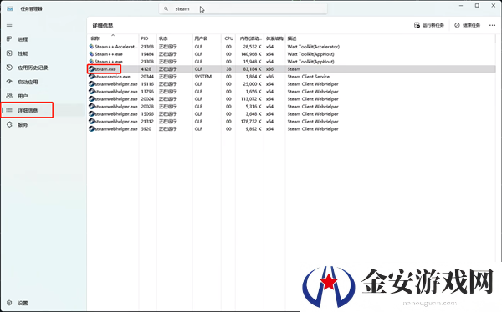This screenshot has width=502, height=312.
Task: Click memory value 28,532 K
Action: pos(253,47)
